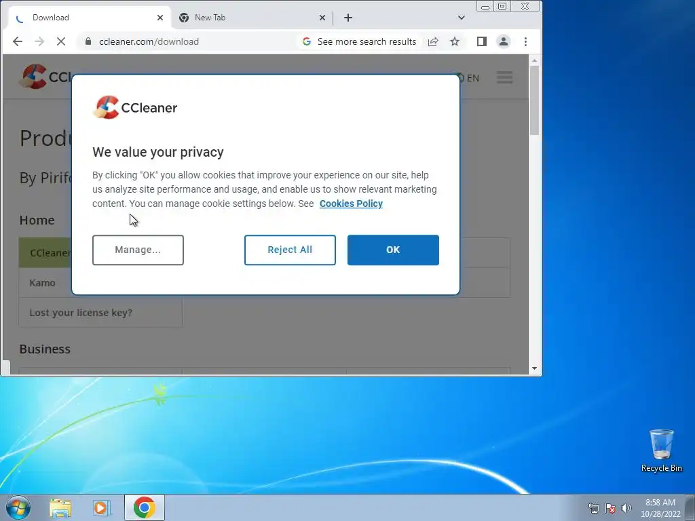Switch to the Download tab

[x=89, y=18]
